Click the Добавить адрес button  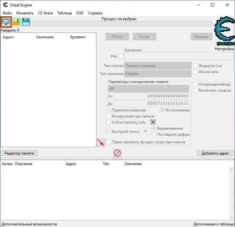[x=215, y=153]
